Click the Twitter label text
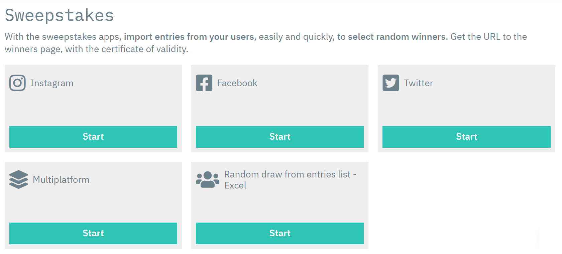562x254 pixels. [418, 83]
